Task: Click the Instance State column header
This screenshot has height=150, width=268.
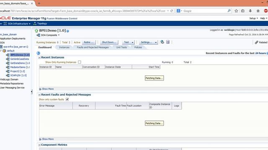Action: [x=118, y=67]
